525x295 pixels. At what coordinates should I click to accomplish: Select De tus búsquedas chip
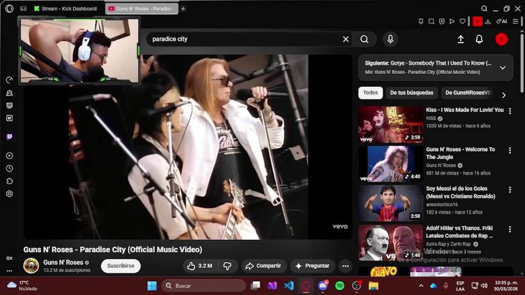click(x=411, y=93)
